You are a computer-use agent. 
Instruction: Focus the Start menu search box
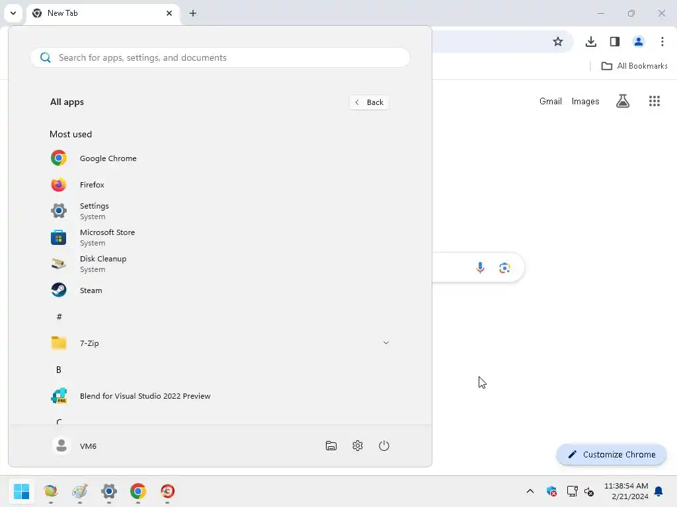point(219,57)
